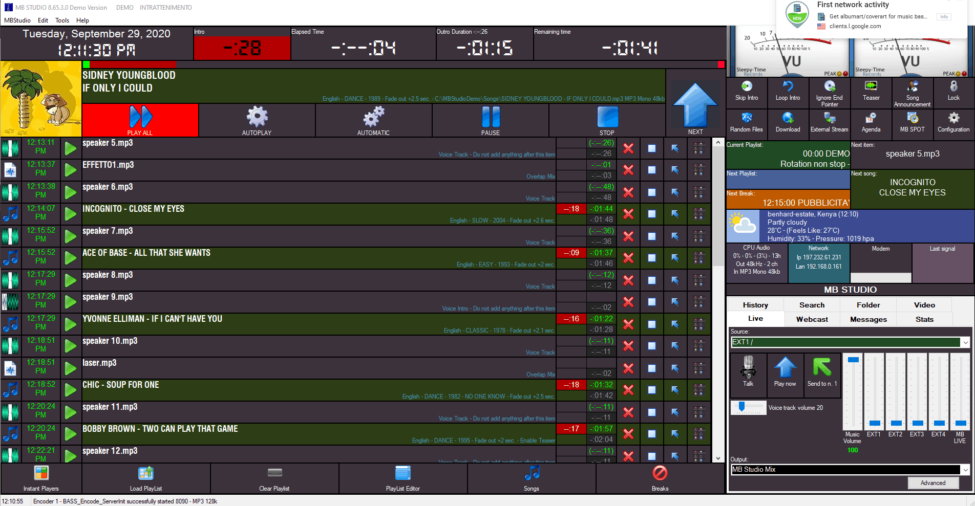Viewport: 975px width, 506px height.
Task: Switch to the Webcast tab
Action: click(812, 319)
